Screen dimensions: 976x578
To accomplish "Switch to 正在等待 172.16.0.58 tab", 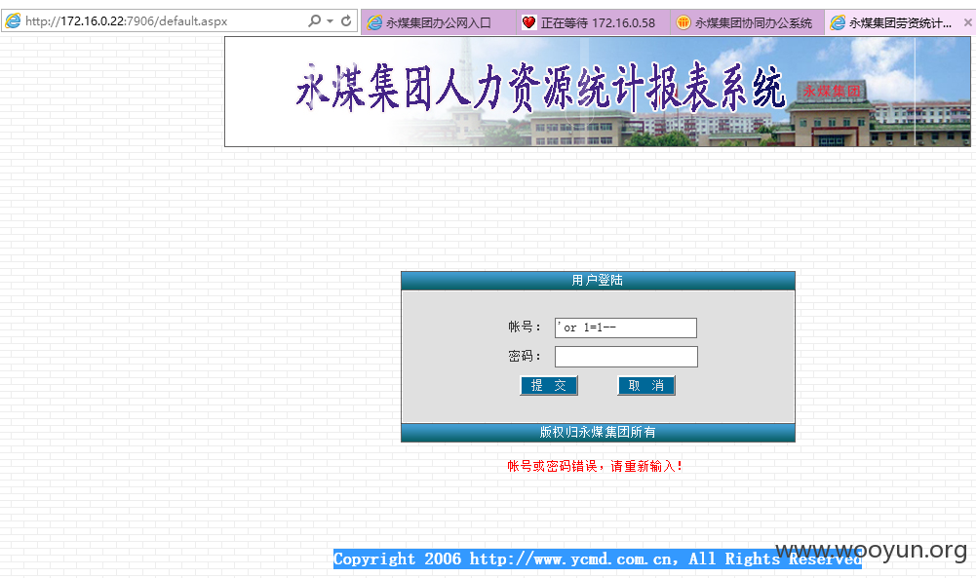I will [x=593, y=23].
